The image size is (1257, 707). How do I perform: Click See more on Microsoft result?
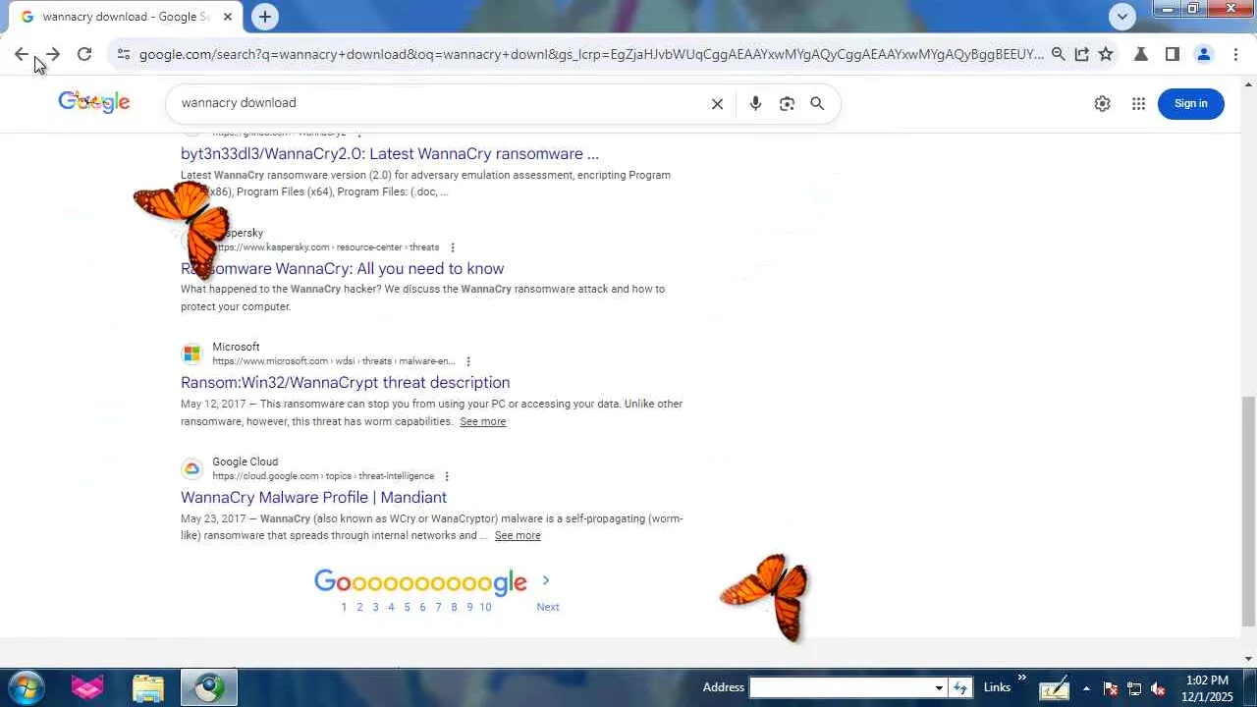coord(483,421)
